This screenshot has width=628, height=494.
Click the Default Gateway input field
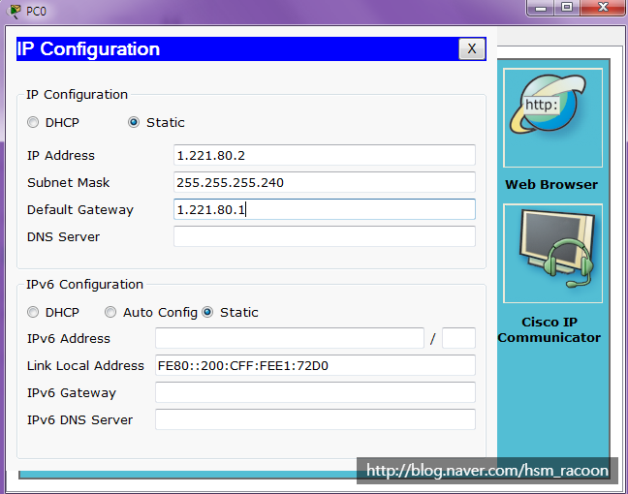click(x=325, y=209)
